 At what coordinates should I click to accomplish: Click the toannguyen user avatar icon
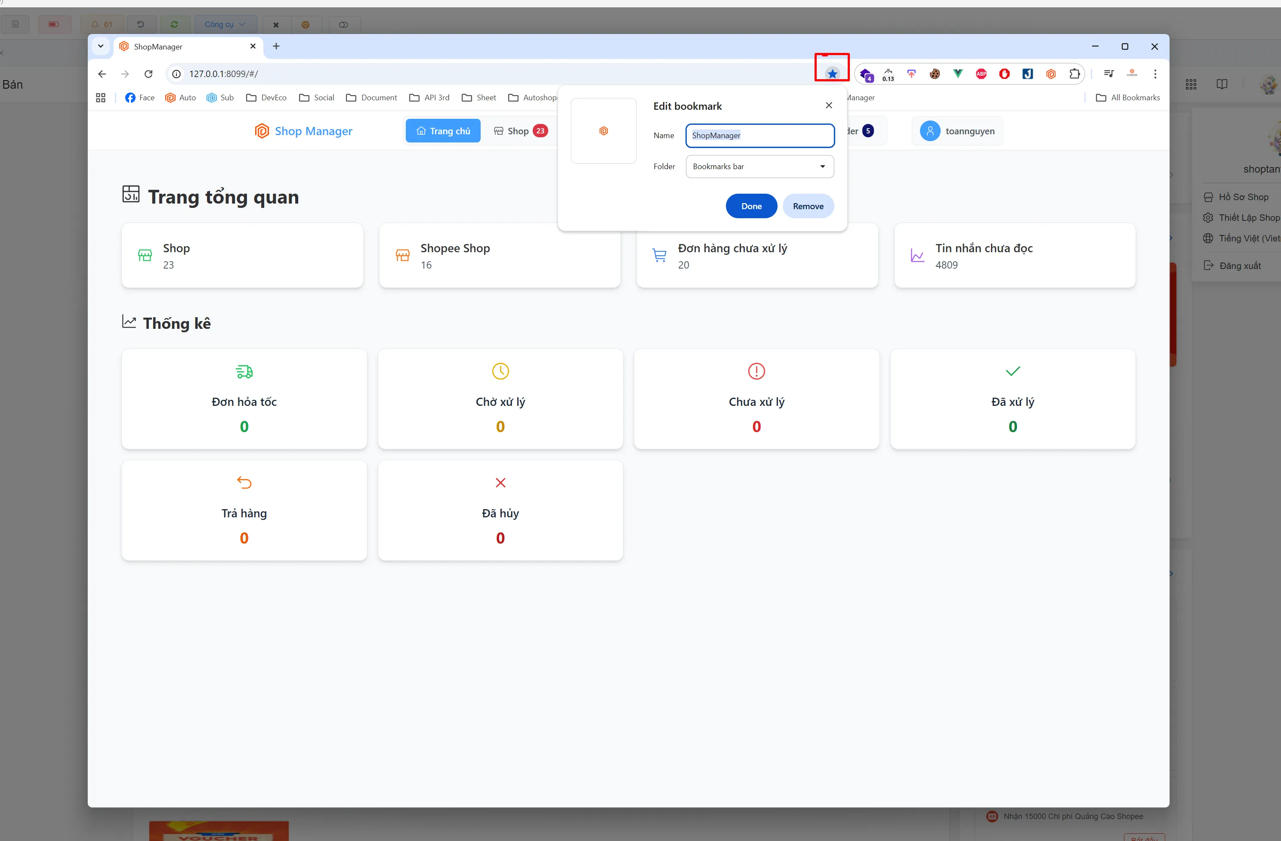[x=930, y=131]
